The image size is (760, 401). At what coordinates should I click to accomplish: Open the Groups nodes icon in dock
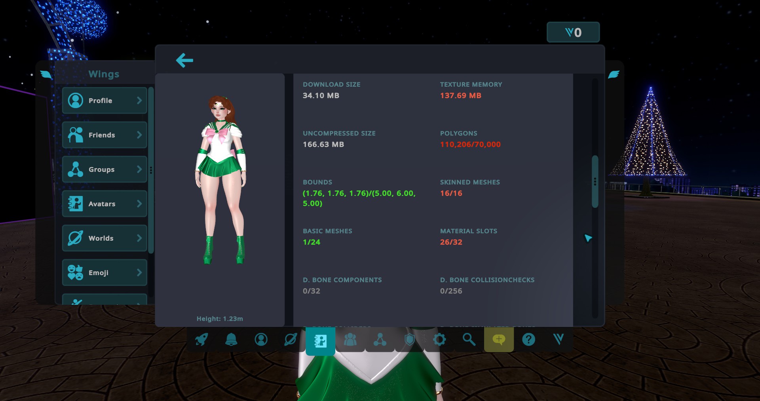(380, 339)
